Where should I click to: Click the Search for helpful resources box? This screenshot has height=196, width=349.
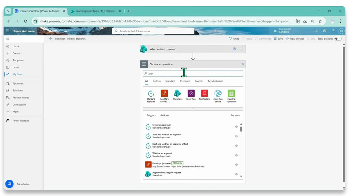pos(153,31)
